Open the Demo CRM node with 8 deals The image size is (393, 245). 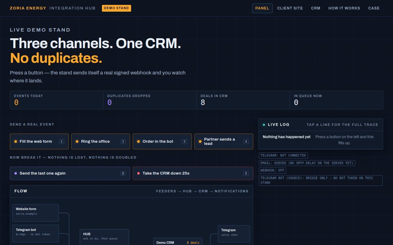178,242
